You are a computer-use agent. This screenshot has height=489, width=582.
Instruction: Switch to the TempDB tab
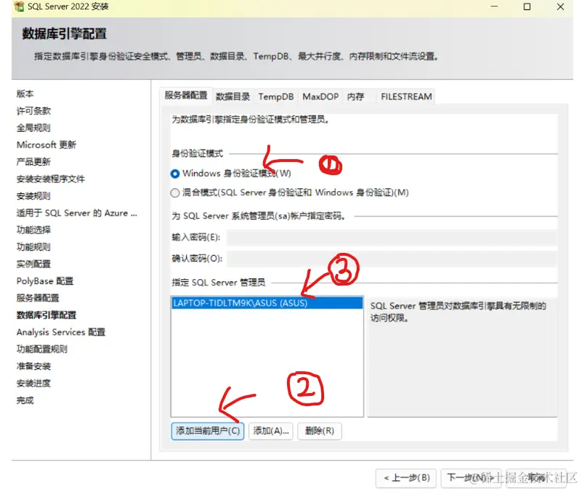275,96
